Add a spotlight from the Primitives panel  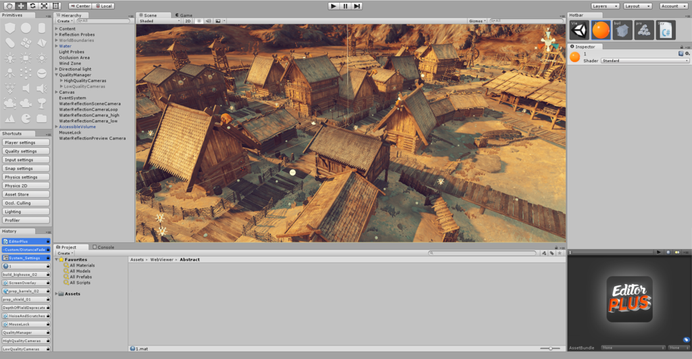(9, 73)
